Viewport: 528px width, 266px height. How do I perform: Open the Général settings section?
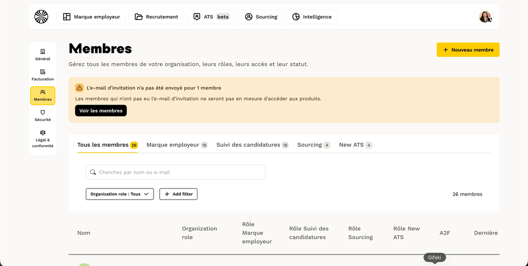(43, 55)
